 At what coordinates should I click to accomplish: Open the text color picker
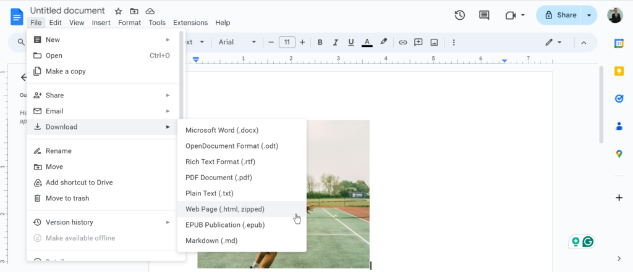pos(367,43)
